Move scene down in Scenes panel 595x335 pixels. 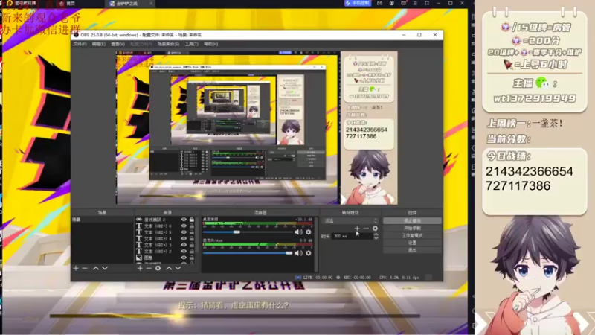coord(105,268)
